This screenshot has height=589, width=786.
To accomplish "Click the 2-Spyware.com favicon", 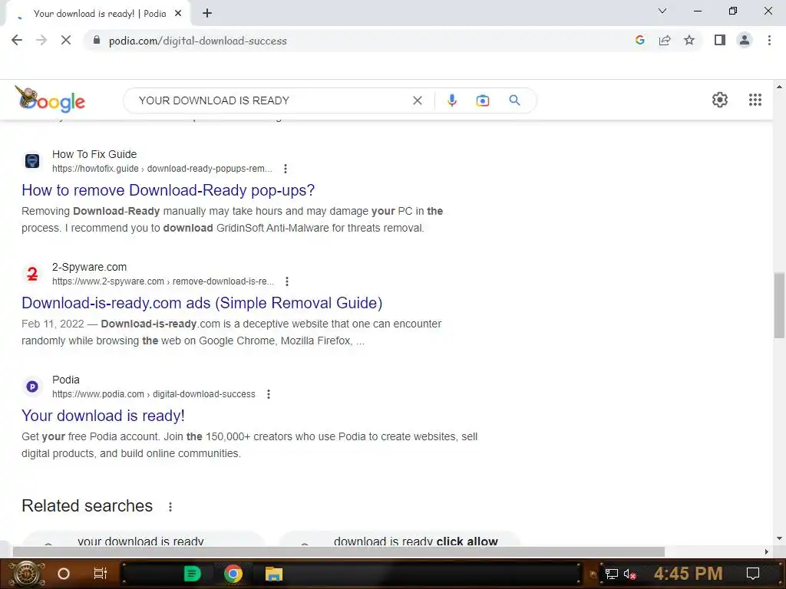I will (x=32, y=274).
